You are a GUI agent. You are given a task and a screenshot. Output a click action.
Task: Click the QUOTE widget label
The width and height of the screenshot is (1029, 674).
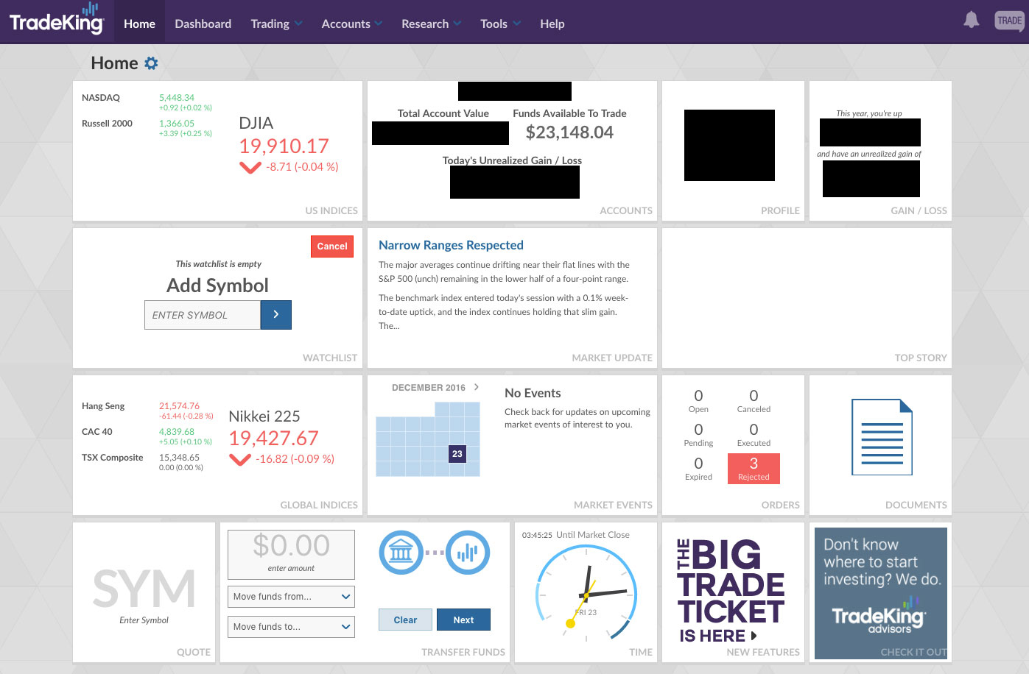(194, 652)
